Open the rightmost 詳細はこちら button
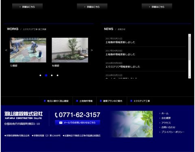 pyautogui.click(x=157, y=6)
